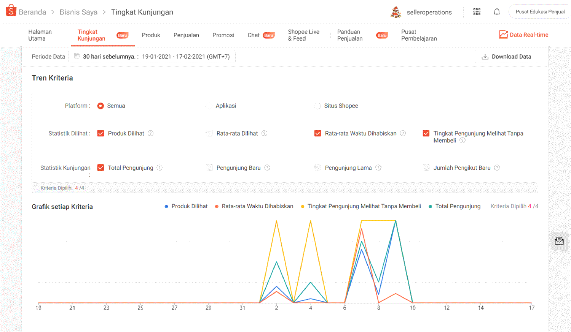Open the apps grid menu icon
Viewport: 571px width, 332px height.
pos(477,12)
